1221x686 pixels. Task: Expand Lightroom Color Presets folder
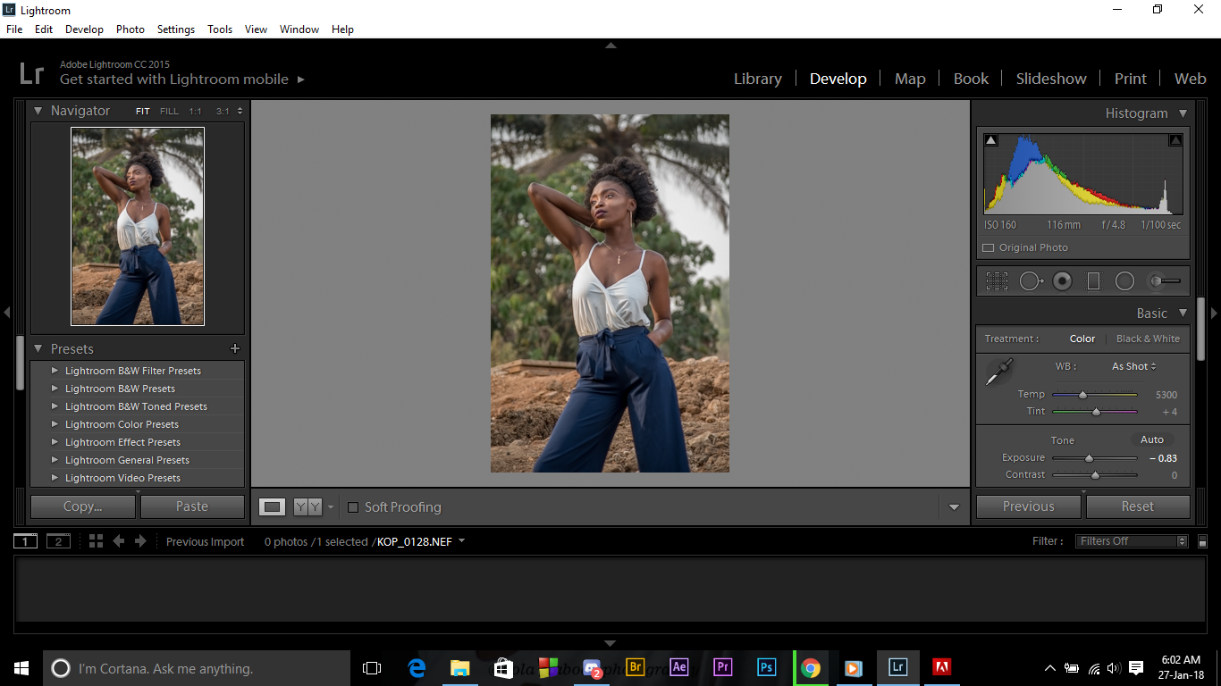(x=55, y=424)
